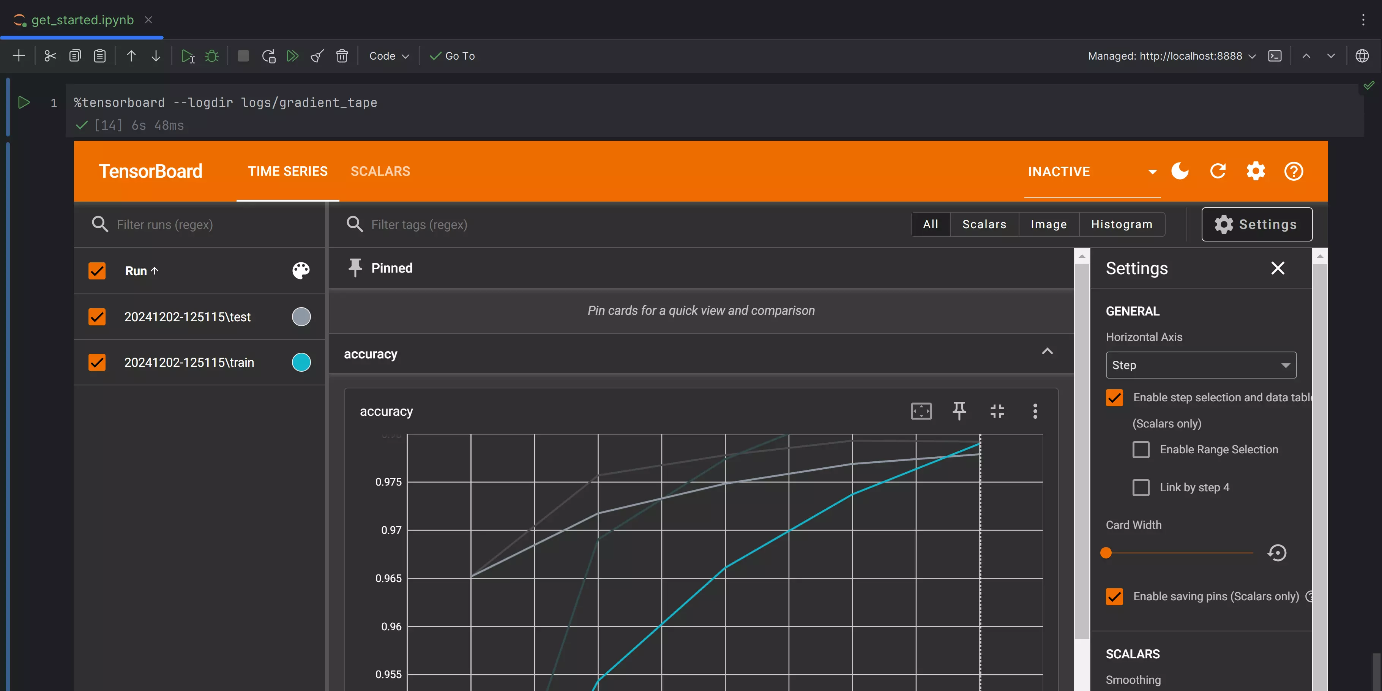Copy the cell using the copy icon
Screen dimensions: 1382x691
75,56
